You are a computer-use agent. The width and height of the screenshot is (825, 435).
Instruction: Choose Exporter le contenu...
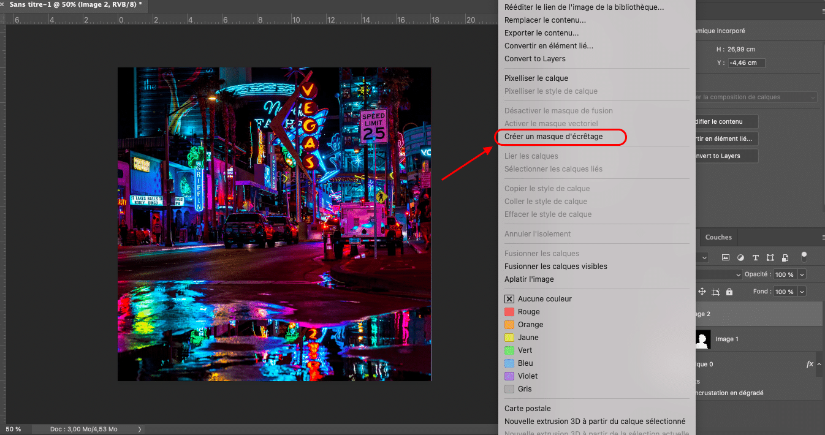point(541,33)
